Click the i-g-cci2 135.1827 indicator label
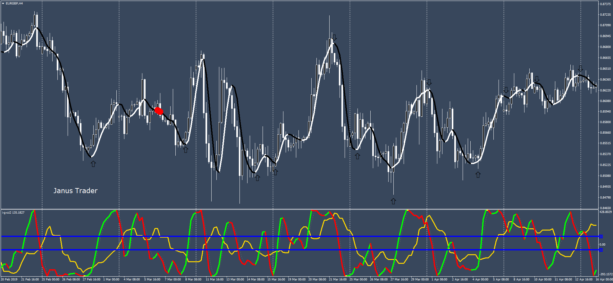Screen dimensions: 613x283 [13, 212]
